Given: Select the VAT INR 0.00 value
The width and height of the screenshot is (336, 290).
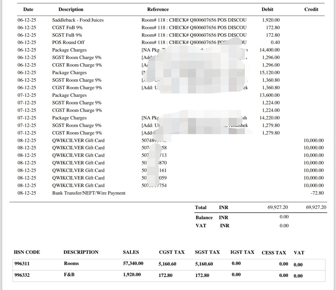Looking at the screenshot, I should click(284, 226).
